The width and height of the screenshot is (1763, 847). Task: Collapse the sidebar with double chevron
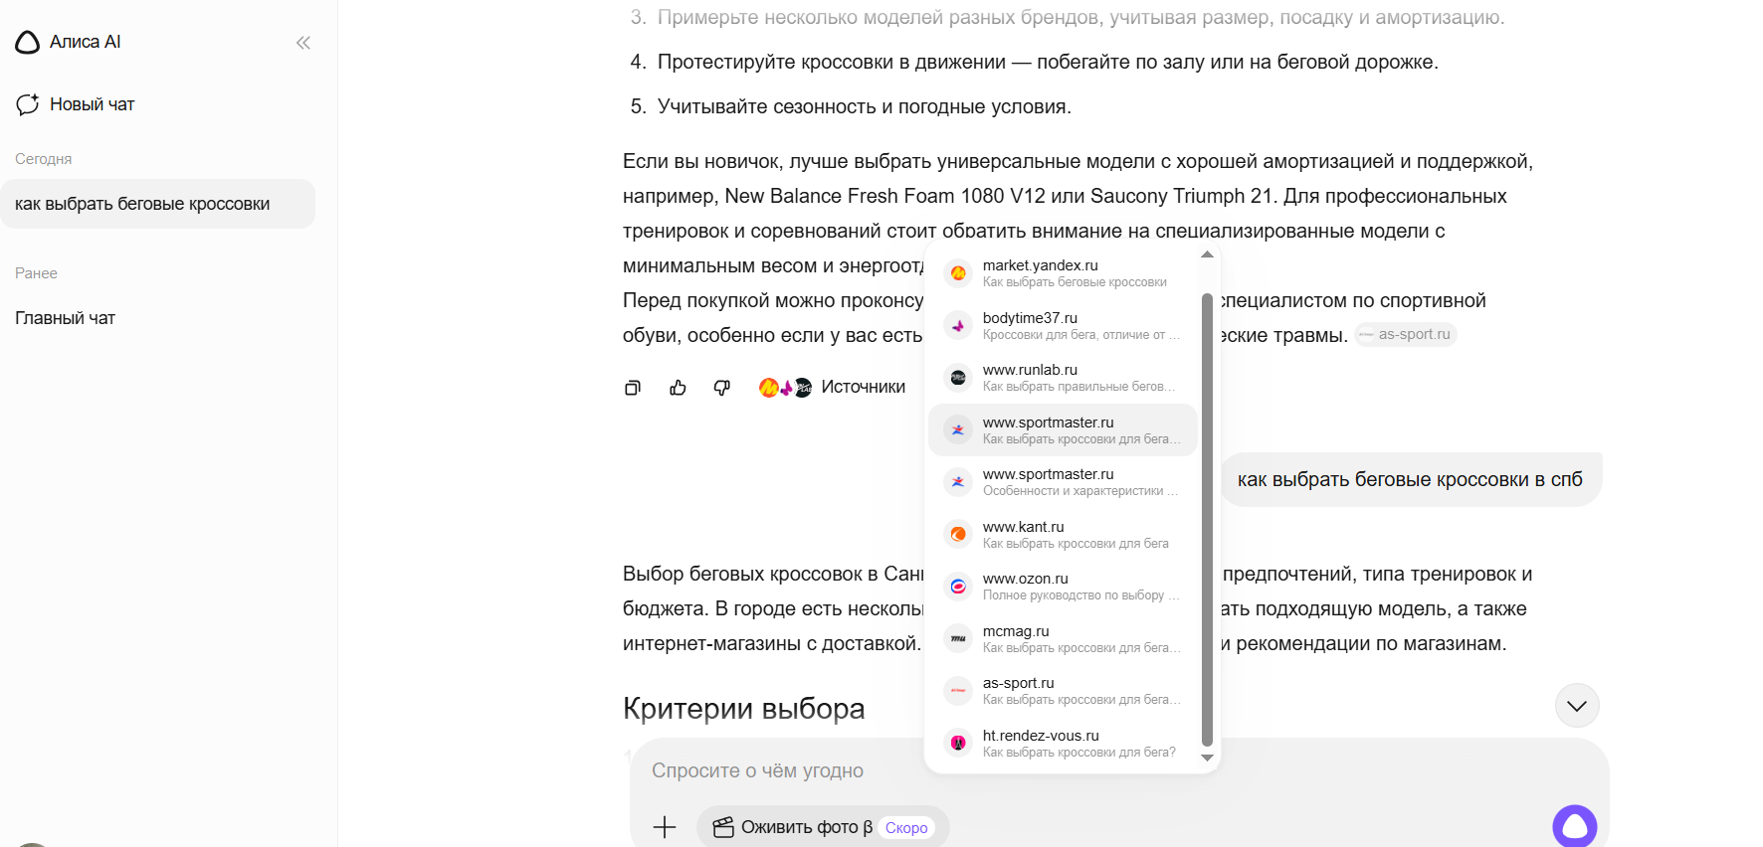pos(303,43)
